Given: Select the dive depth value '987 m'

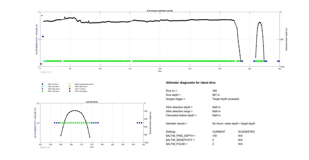Looking at the screenshot, I should (216, 95).
